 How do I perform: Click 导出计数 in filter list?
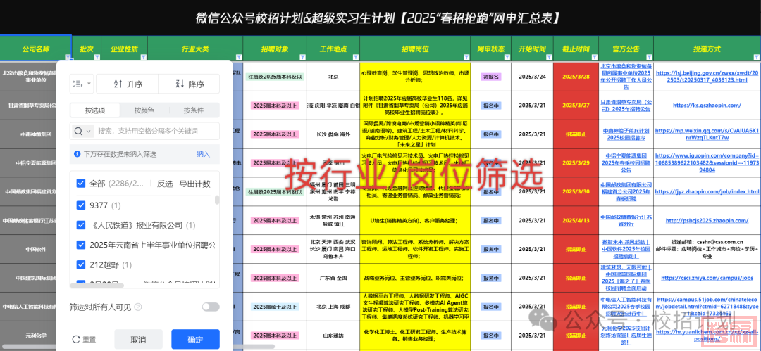(x=195, y=184)
